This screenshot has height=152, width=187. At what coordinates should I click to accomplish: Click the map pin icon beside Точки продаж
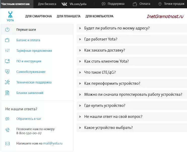(x=160, y=4)
